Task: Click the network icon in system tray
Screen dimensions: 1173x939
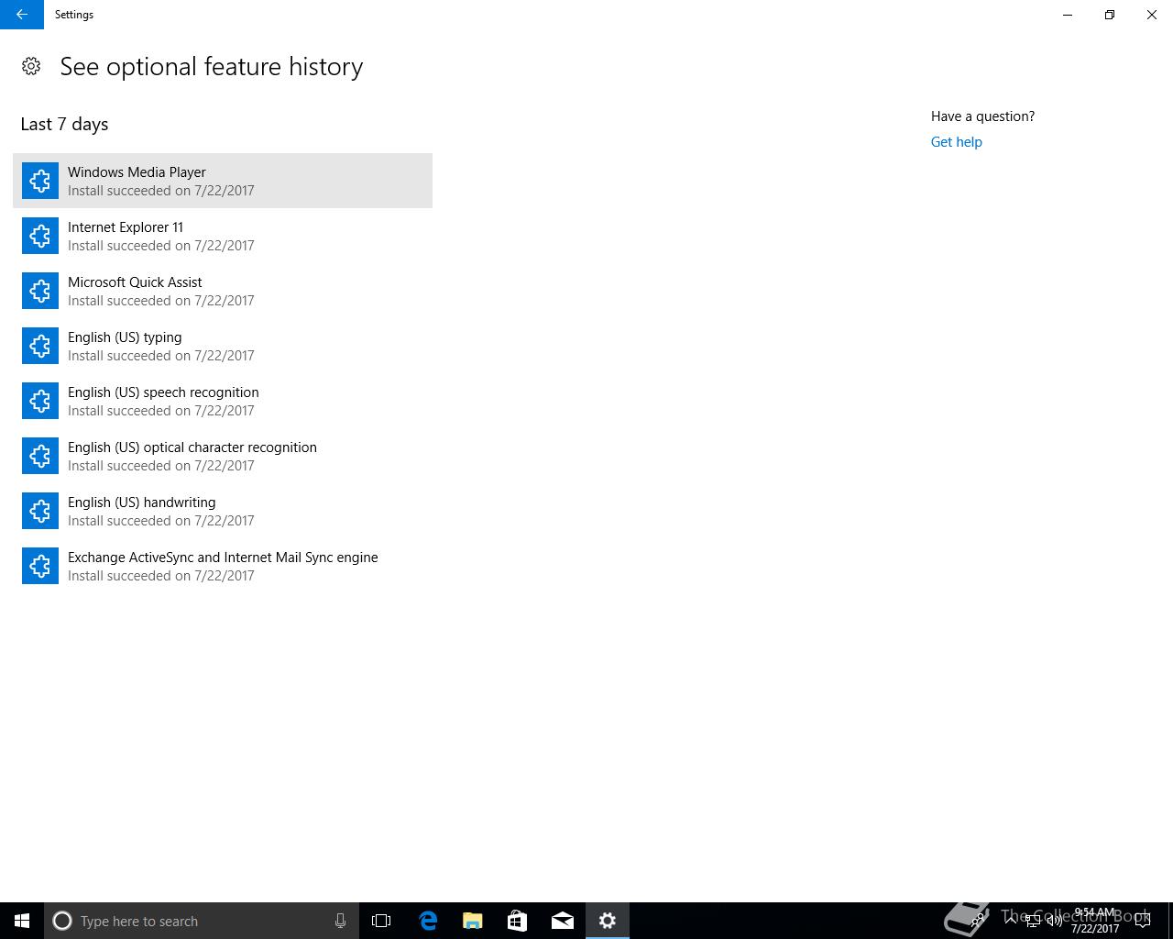Action: 1033,921
